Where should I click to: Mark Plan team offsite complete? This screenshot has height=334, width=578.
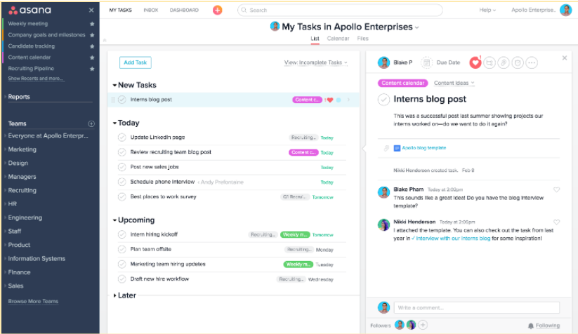(x=122, y=249)
